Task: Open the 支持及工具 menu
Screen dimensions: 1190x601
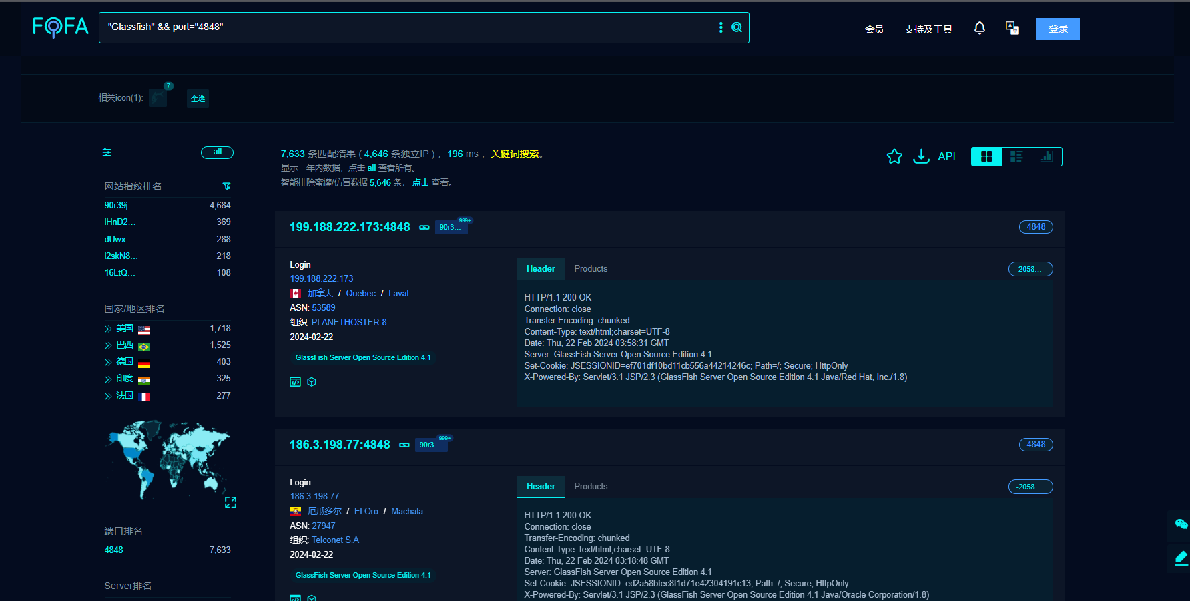Action: click(928, 29)
